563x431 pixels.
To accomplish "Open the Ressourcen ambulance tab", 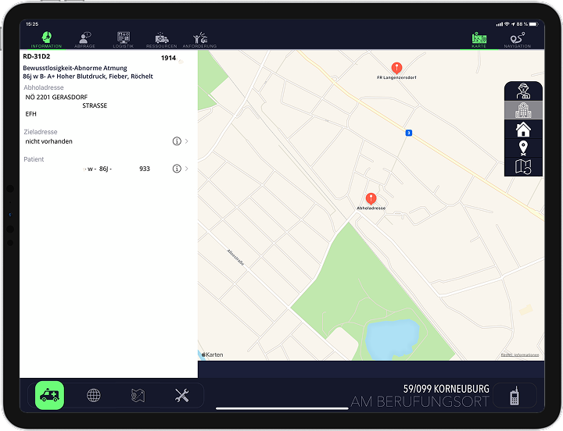I will coord(162,39).
